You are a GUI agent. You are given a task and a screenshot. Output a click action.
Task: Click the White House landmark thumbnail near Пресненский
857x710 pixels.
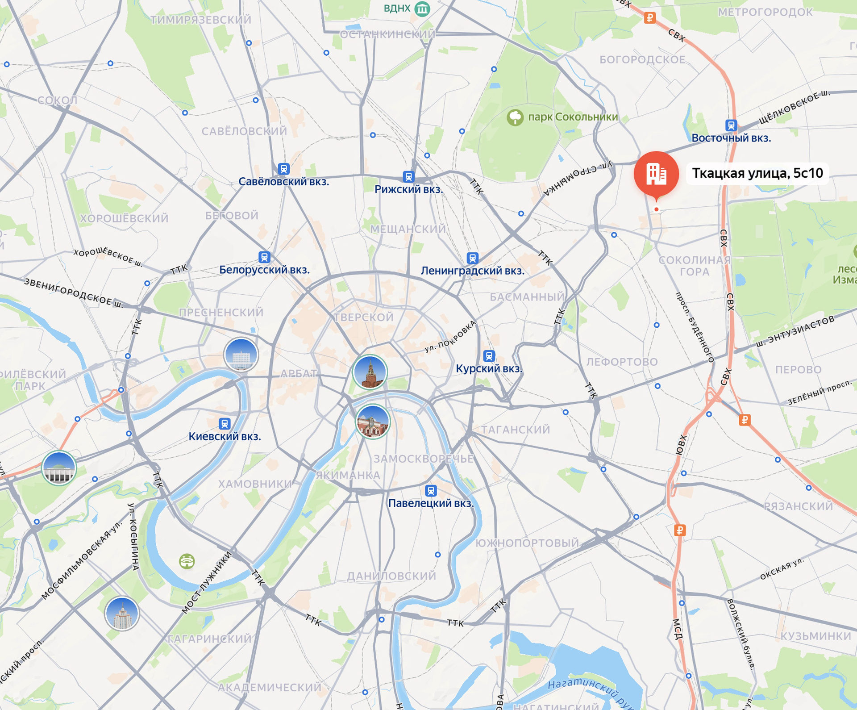pyautogui.click(x=241, y=355)
